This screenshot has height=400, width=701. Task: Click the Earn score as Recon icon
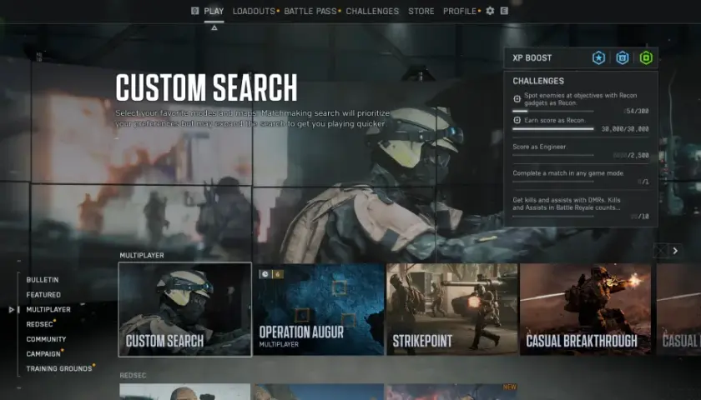pyautogui.click(x=517, y=120)
